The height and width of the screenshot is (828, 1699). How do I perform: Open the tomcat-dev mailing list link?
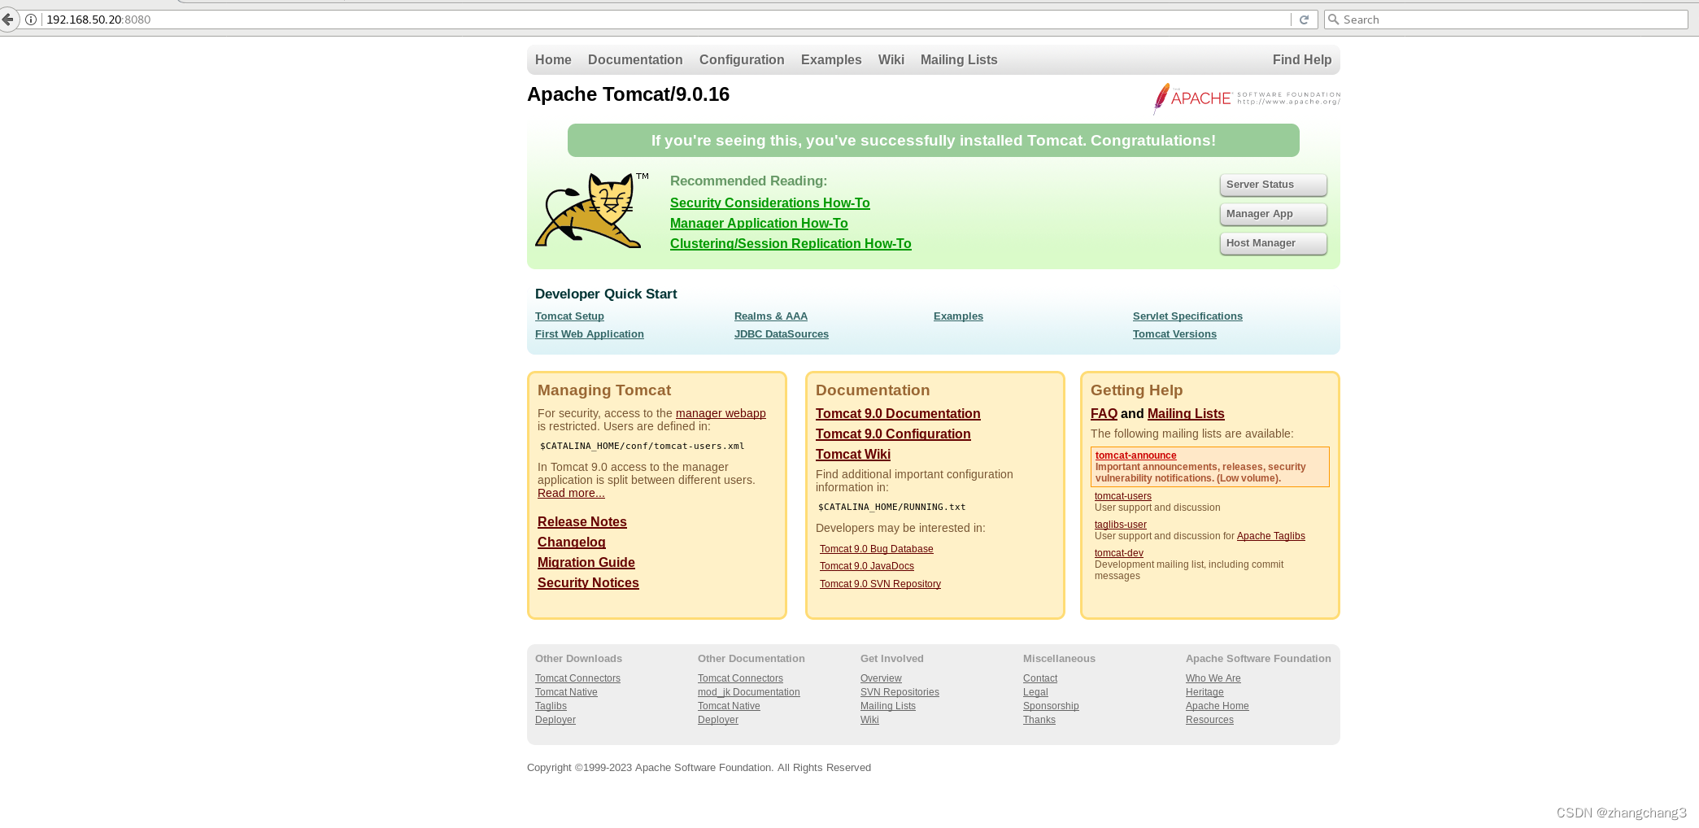(1119, 553)
